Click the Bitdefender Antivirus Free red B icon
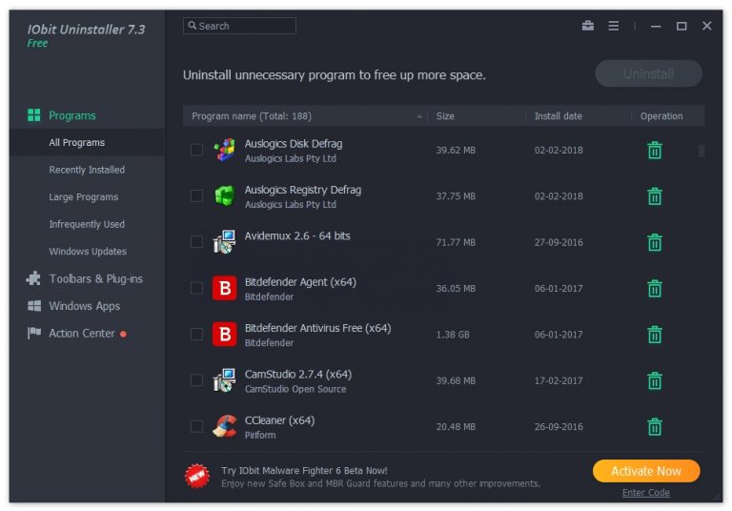732x511 pixels. coord(225,334)
